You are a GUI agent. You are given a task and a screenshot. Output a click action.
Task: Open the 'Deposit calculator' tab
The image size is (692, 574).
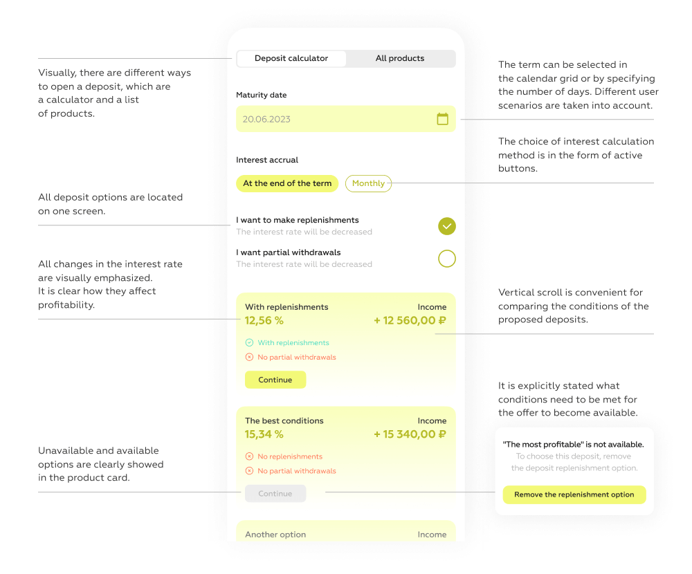point(291,59)
